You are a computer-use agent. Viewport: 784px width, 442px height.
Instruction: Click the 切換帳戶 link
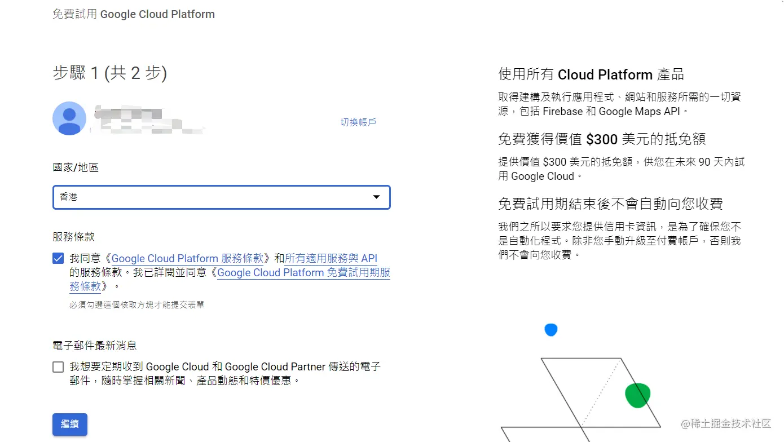358,122
